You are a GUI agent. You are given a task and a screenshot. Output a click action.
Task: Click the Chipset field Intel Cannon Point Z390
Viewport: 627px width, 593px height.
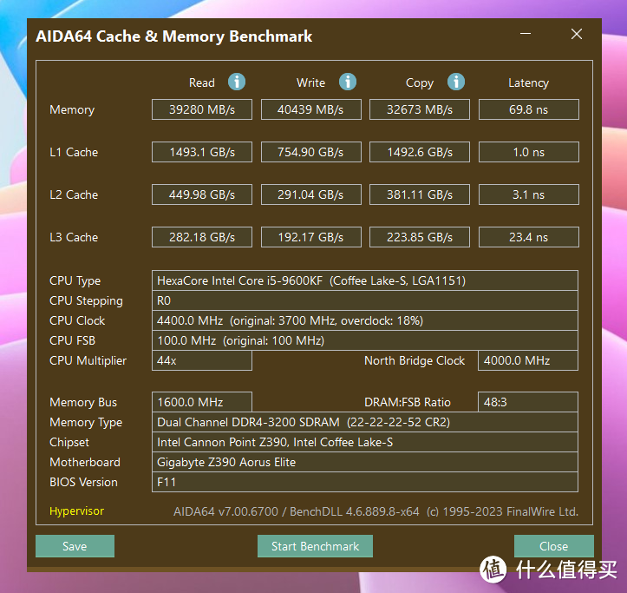(x=365, y=442)
